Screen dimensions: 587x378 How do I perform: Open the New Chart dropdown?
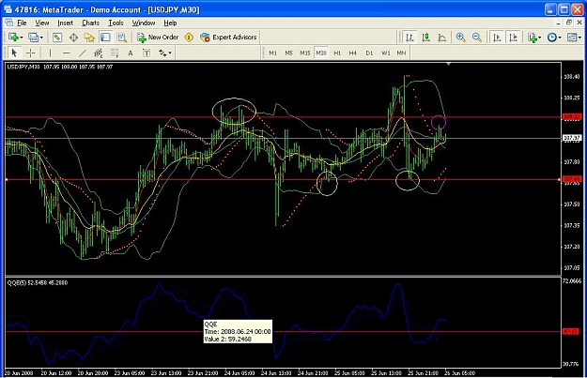click(x=16, y=38)
